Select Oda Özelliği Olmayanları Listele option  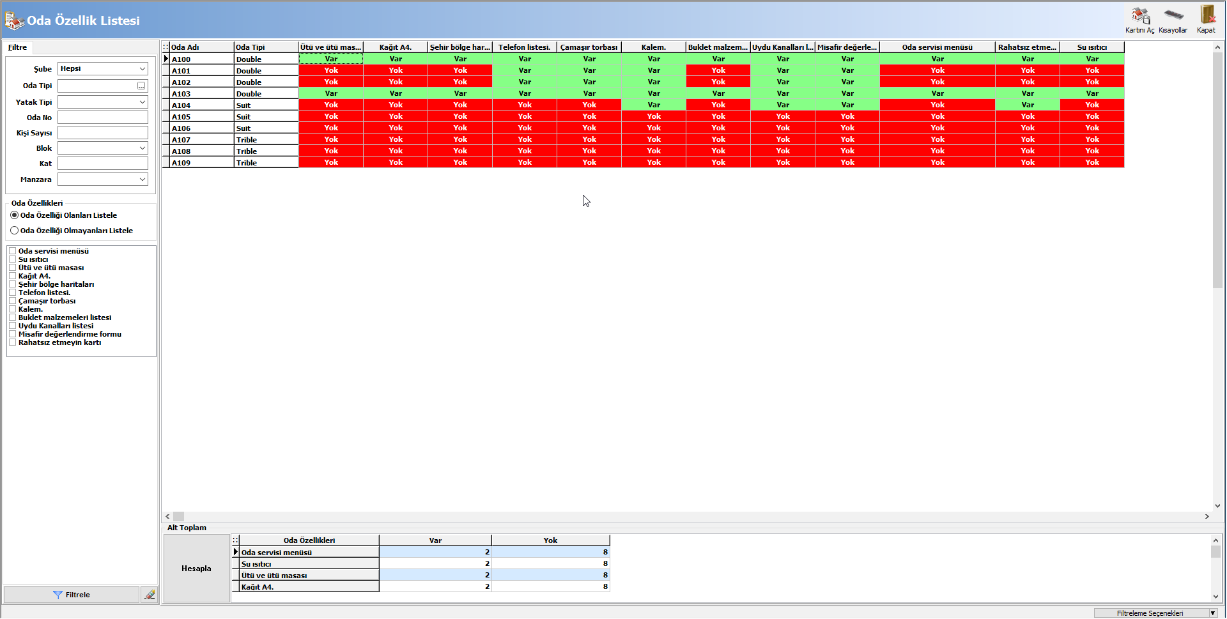pyautogui.click(x=72, y=231)
